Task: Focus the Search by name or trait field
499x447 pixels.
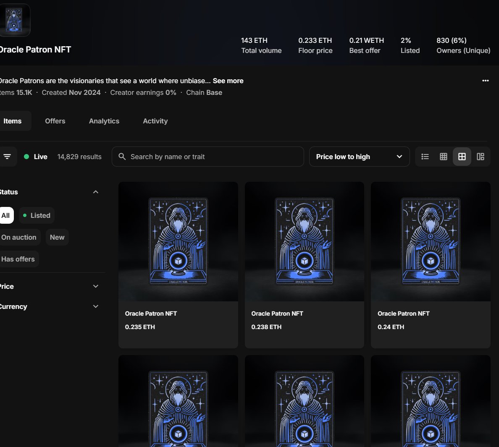Action: [208, 157]
